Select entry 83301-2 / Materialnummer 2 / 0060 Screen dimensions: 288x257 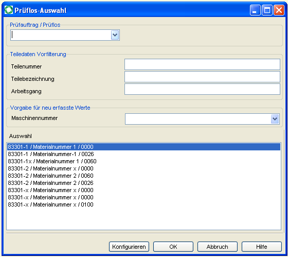coord(144,176)
